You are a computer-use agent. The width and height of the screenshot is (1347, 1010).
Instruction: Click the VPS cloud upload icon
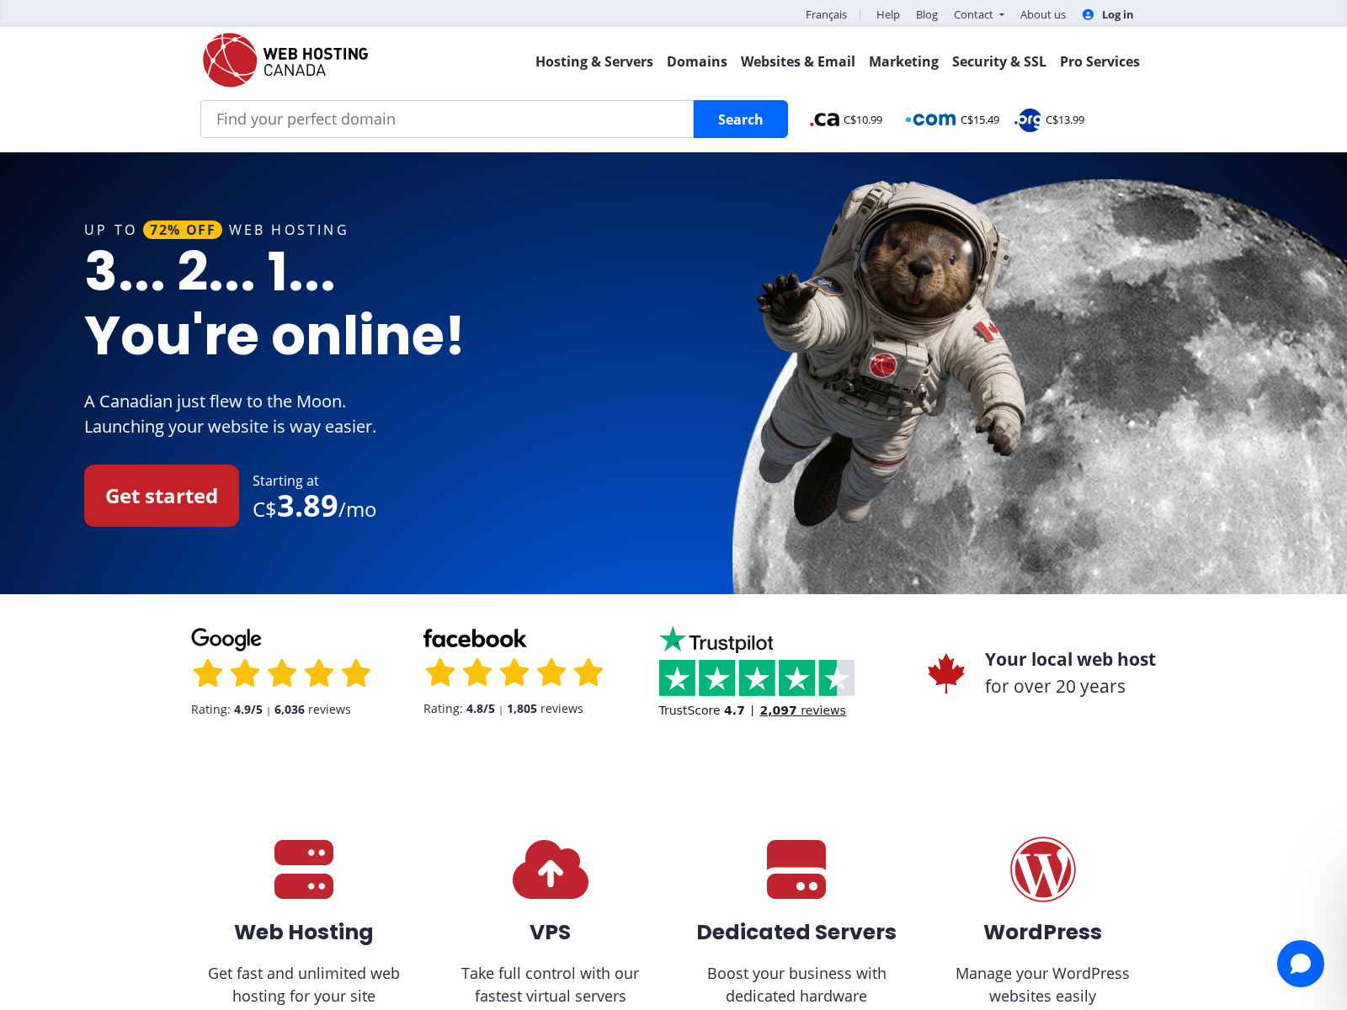tap(551, 869)
